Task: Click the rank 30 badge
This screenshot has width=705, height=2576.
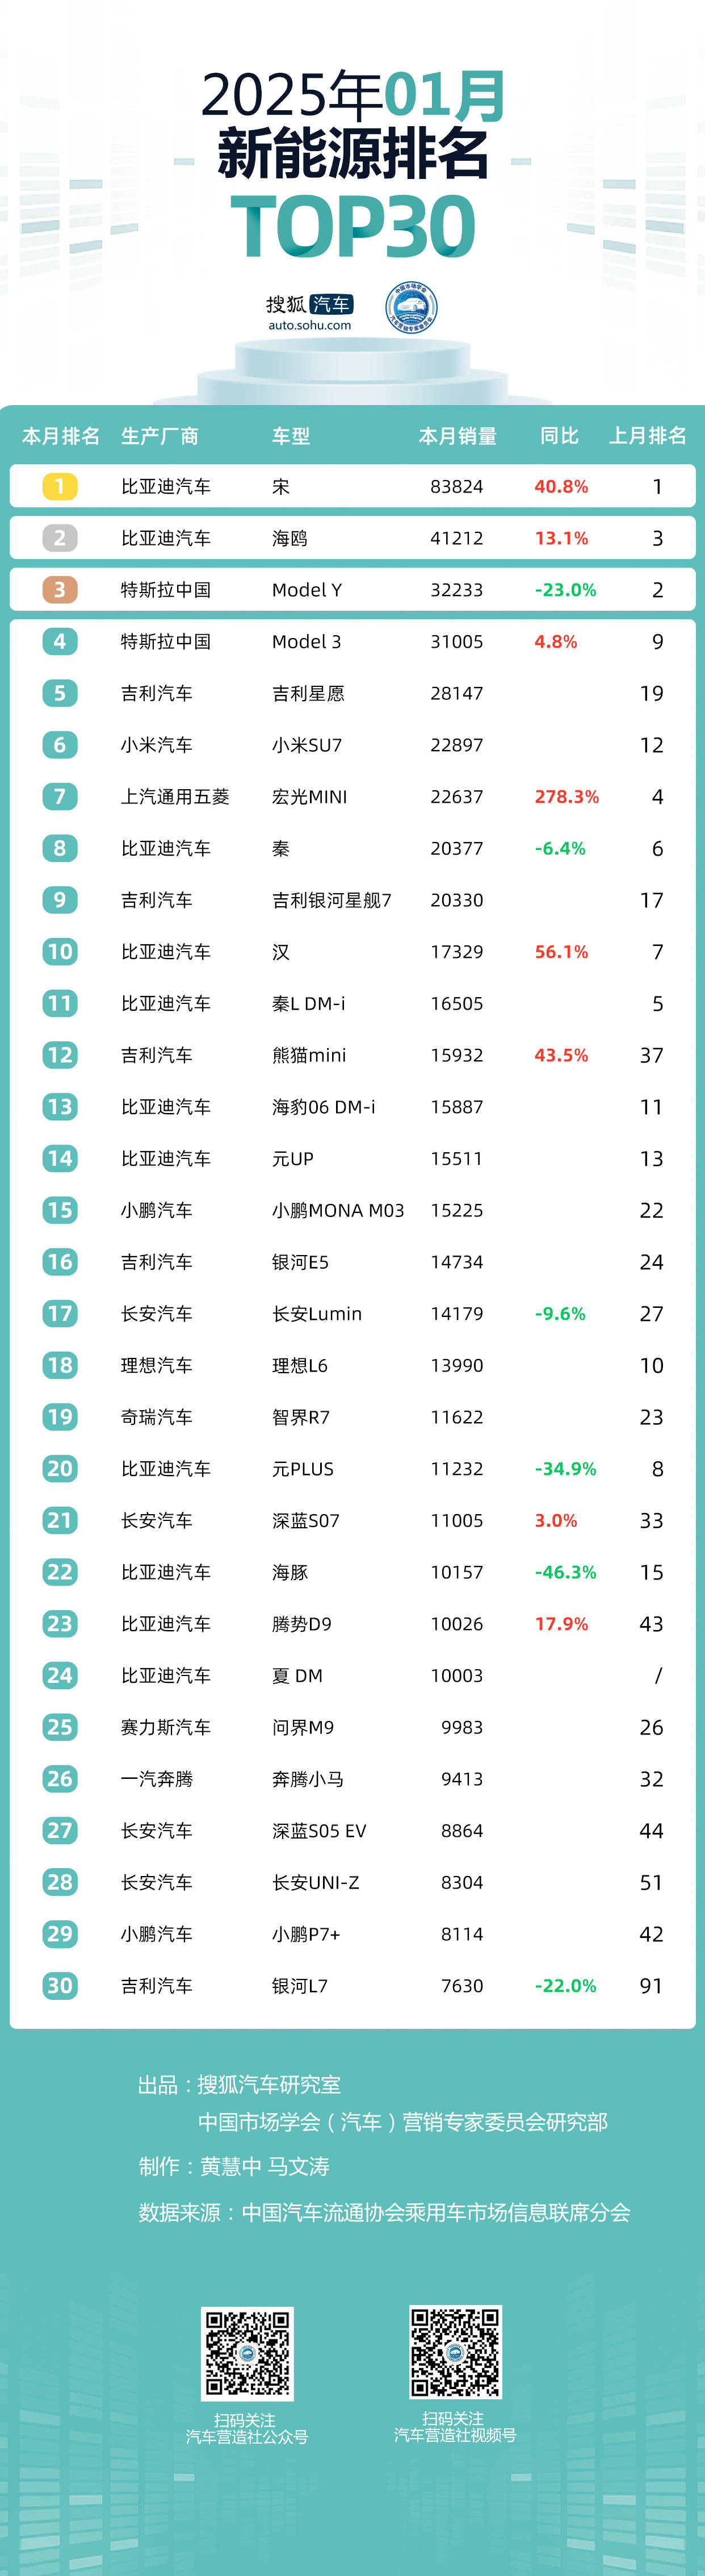Action: (x=60, y=1985)
